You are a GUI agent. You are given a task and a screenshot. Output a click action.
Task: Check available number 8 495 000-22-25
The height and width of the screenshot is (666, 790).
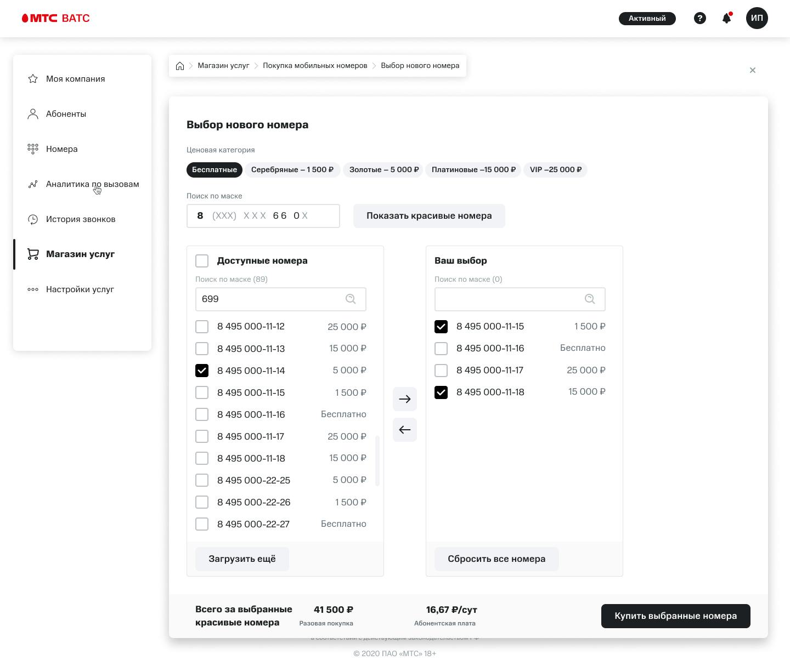pos(202,480)
